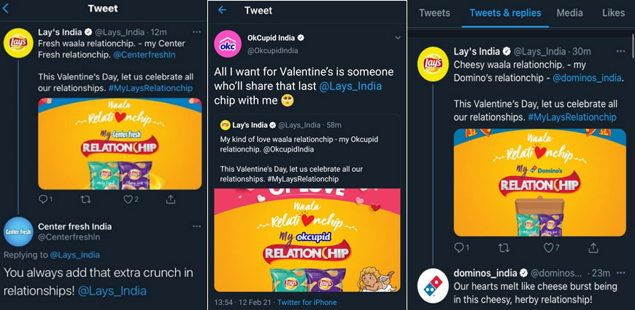635x310 pixels.
Task: Click the @dominos_india mention link
Action: 586,77
